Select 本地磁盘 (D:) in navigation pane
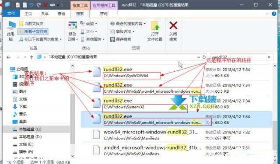 (27, 137)
